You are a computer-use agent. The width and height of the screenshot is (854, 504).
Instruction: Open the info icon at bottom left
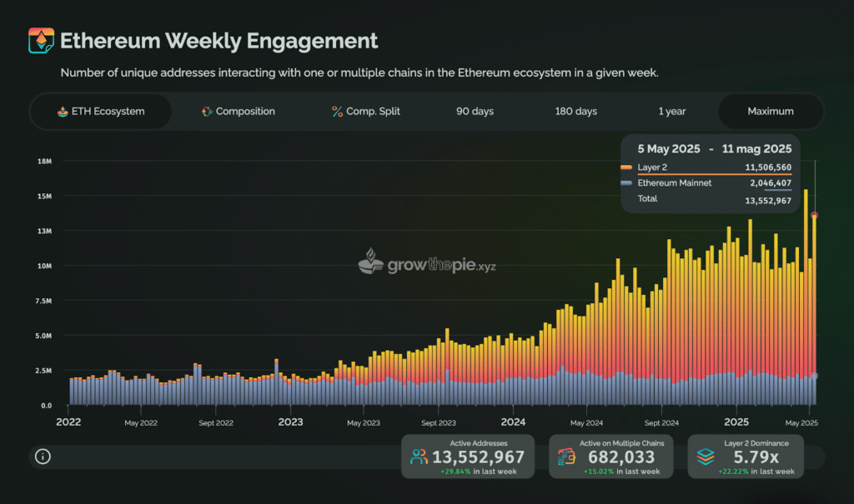point(43,457)
